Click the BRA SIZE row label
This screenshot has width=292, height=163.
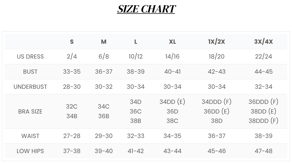(x=30, y=111)
